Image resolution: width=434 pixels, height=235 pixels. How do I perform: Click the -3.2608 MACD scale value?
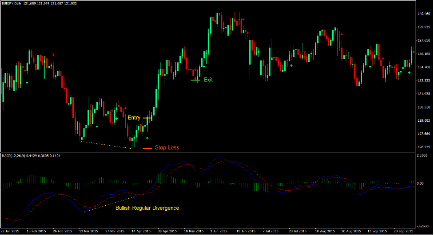[x=422, y=226]
